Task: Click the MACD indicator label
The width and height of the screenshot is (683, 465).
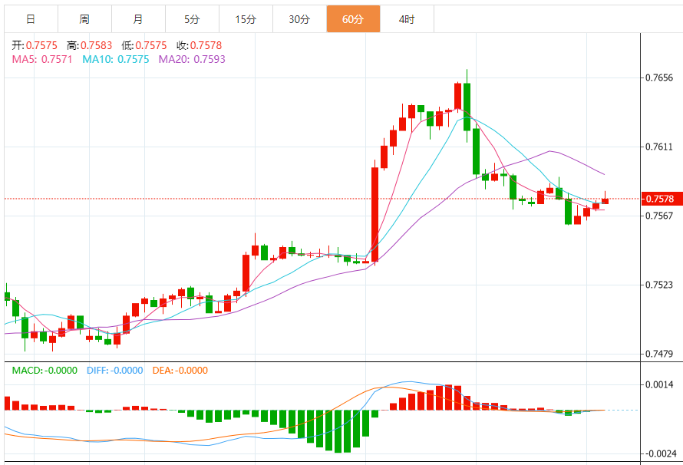Action: click(45, 371)
